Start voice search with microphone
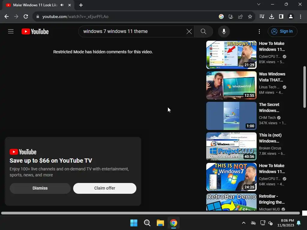 pos(224,31)
